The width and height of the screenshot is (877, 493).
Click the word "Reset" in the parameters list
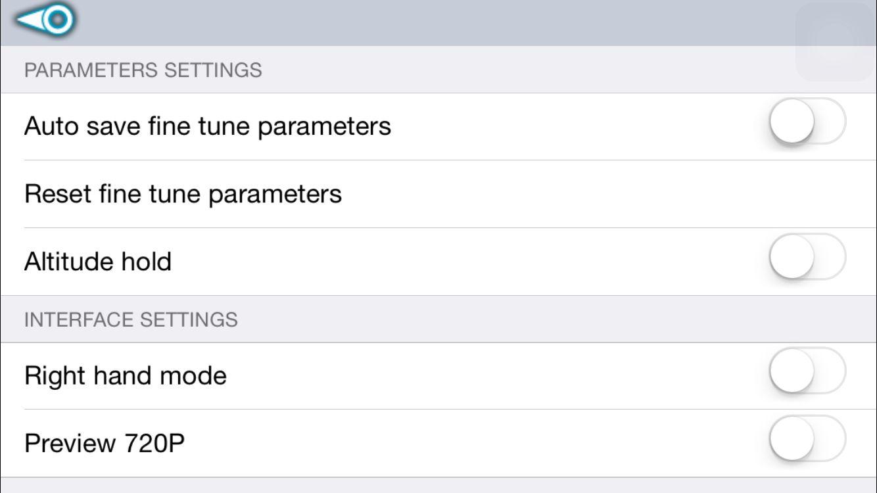(x=57, y=194)
